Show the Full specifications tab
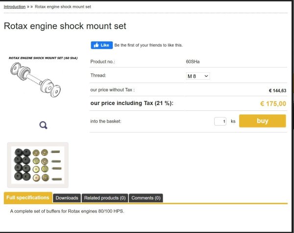 coord(28,198)
